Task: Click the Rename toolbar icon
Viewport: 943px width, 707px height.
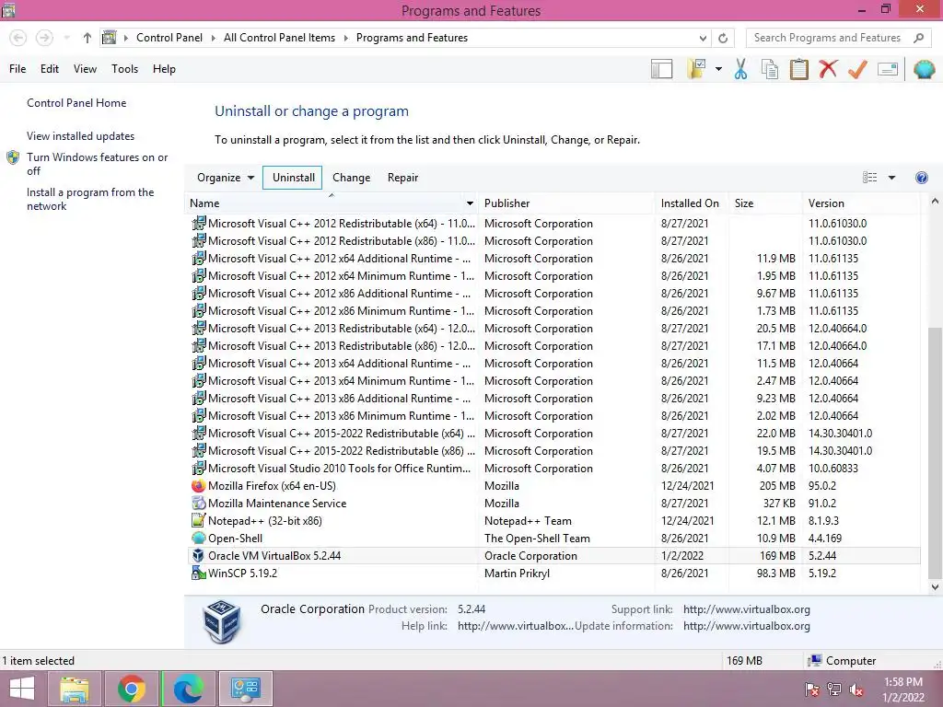Action: point(888,69)
